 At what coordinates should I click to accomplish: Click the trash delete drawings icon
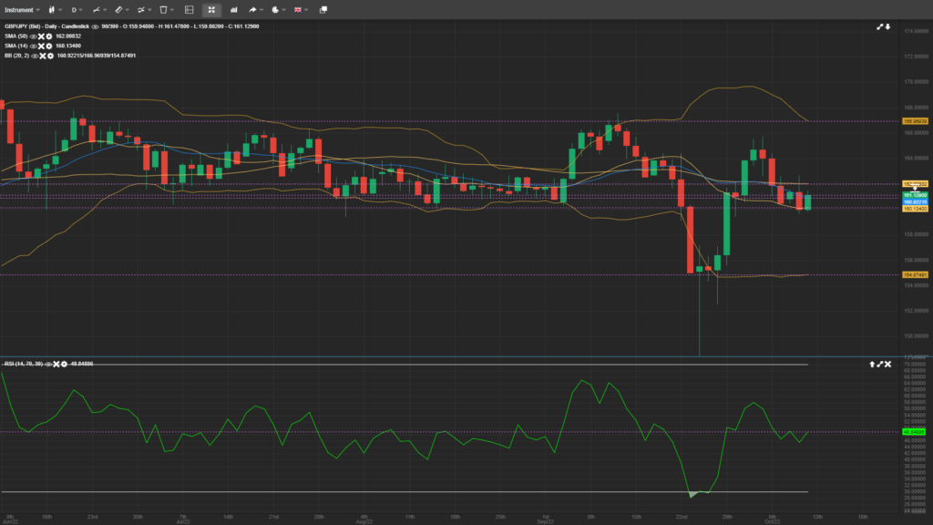(x=163, y=9)
